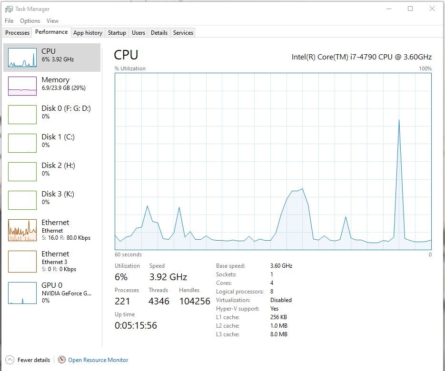Switch to the Processes tab
Viewport: 445px width, 371px height.
pyautogui.click(x=18, y=33)
